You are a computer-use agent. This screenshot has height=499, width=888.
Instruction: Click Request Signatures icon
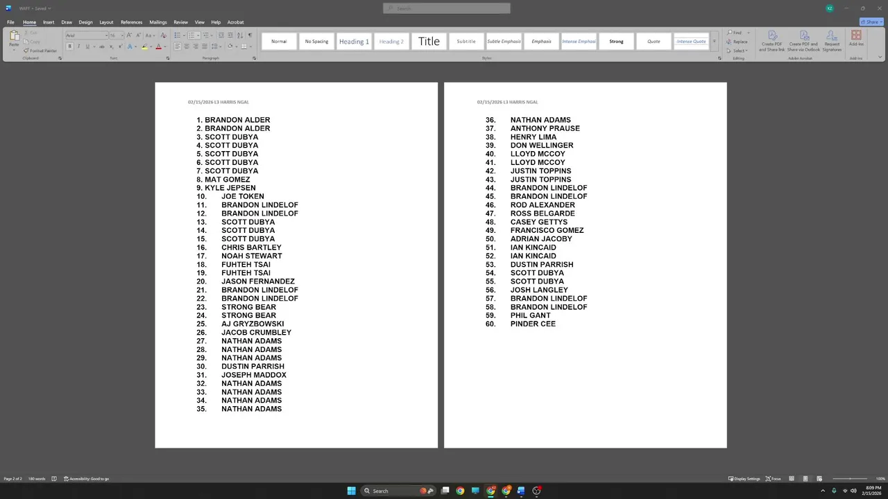pyautogui.click(x=832, y=41)
